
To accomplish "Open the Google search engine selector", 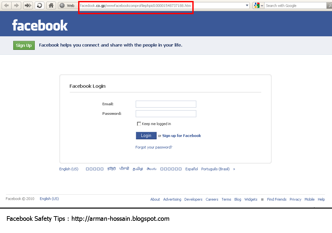I will coord(258,6).
